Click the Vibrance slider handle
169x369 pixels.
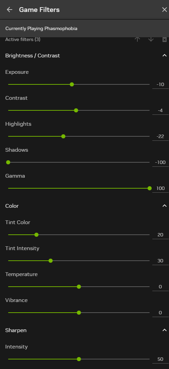click(79, 313)
